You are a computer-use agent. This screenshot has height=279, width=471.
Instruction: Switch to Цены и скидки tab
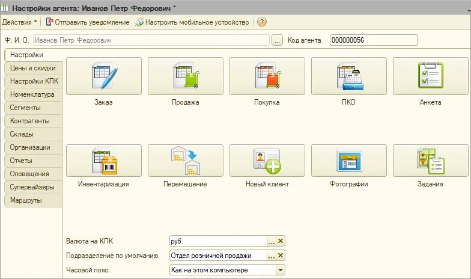[x=33, y=68]
